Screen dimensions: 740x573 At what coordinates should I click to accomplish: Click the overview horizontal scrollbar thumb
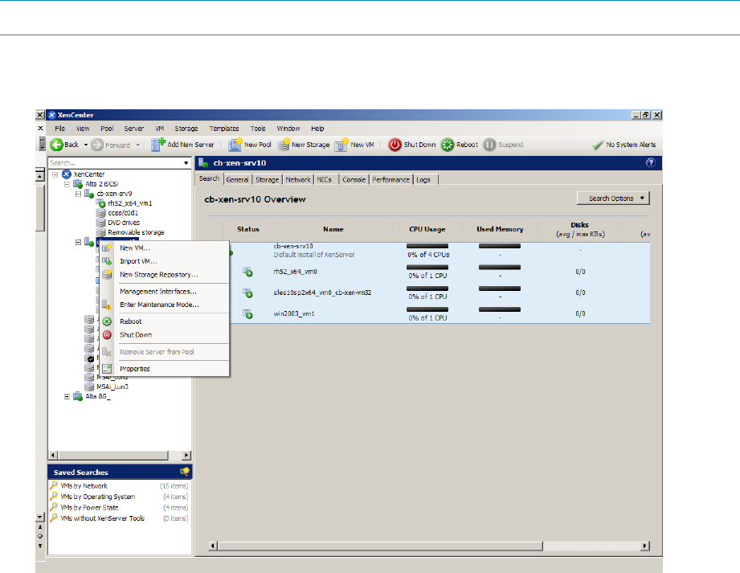coord(380,546)
